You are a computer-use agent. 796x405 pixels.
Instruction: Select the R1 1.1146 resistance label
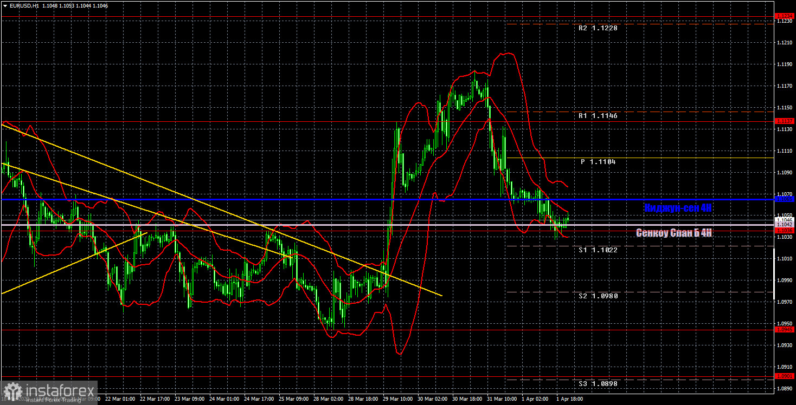pos(598,116)
